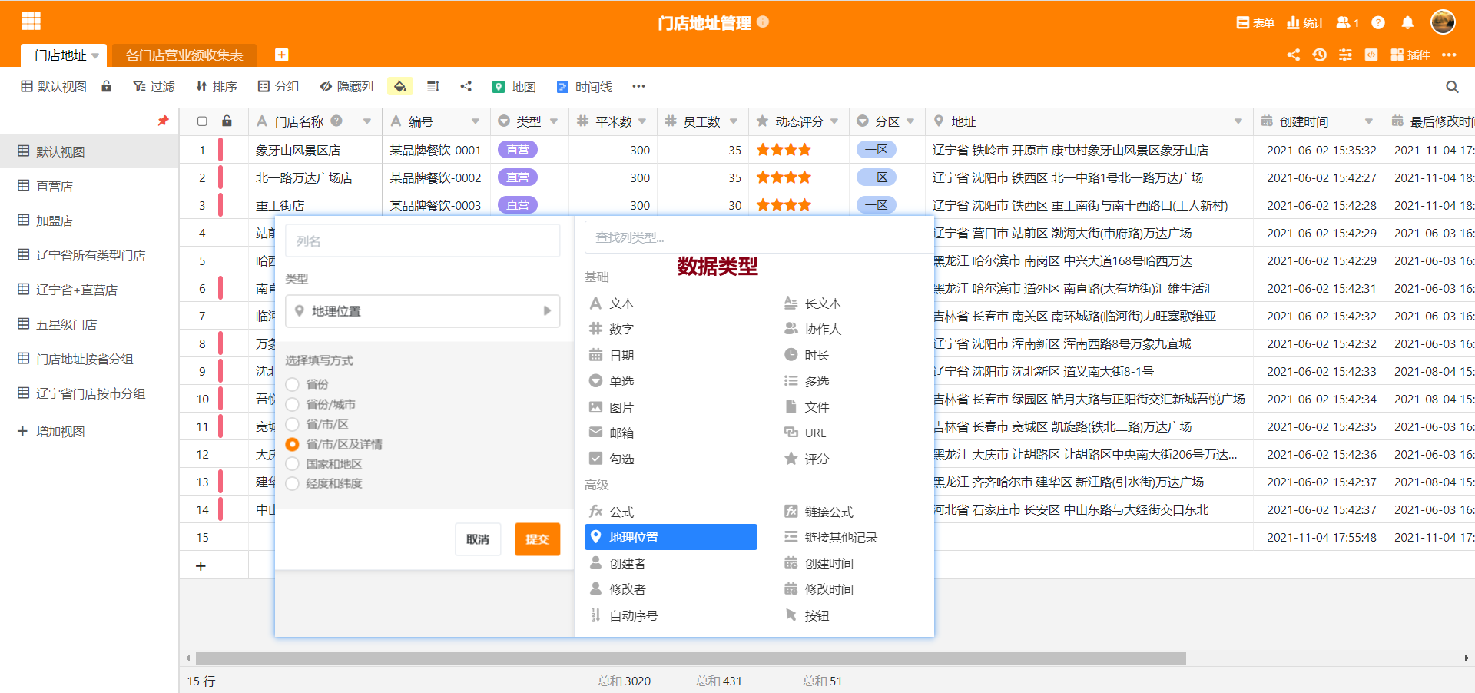Tick the select-all rows checkbox in header
Viewport: 1475px width, 693px height.
click(x=202, y=121)
